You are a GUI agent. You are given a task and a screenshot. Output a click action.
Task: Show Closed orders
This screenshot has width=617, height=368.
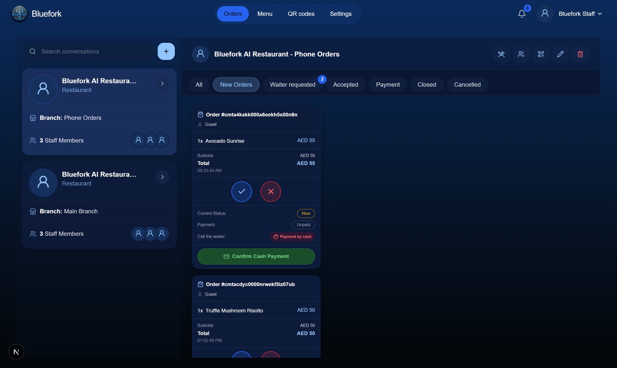[x=427, y=85]
